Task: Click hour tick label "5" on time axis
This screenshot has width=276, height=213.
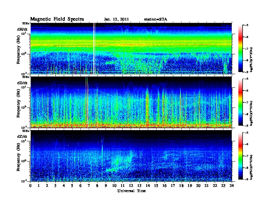Action: point(72,186)
